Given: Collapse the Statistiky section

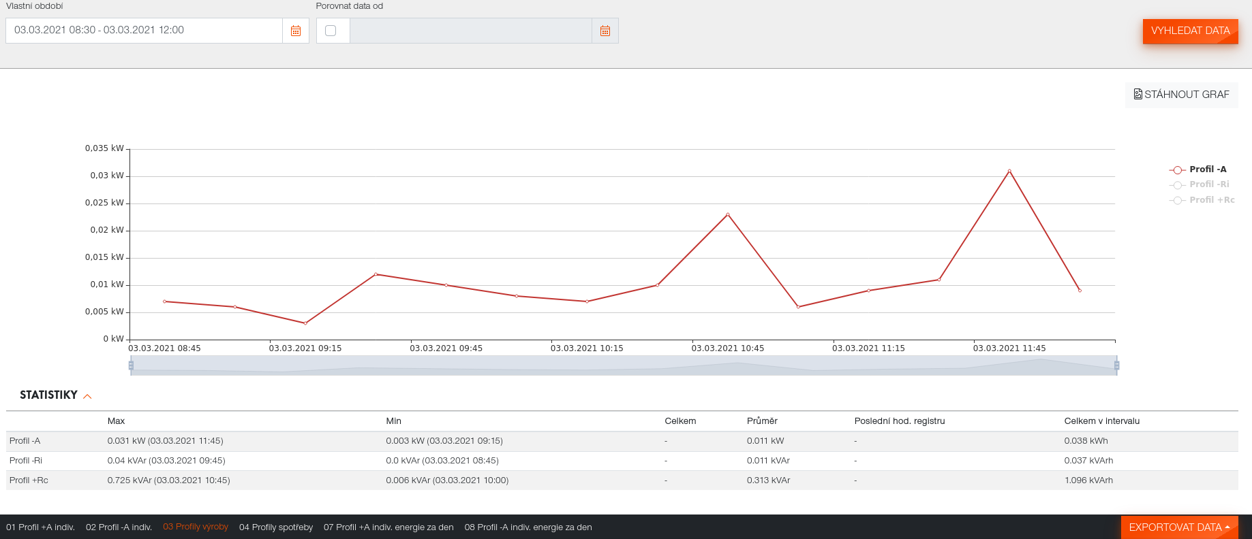Looking at the screenshot, I should point(87,396).
